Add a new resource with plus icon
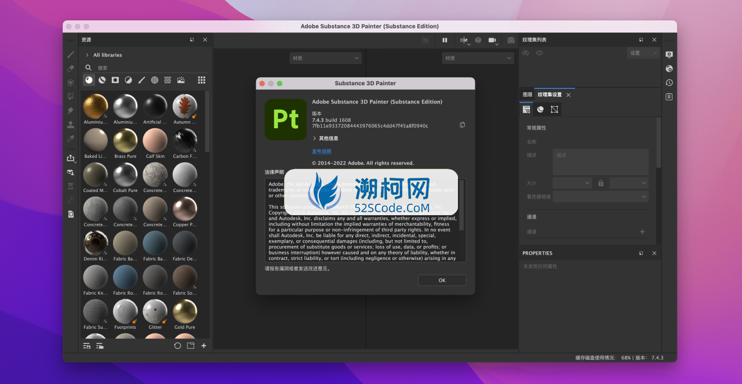Image resolution: width=742 pixels, height=384 pixels. click(203, 346)
